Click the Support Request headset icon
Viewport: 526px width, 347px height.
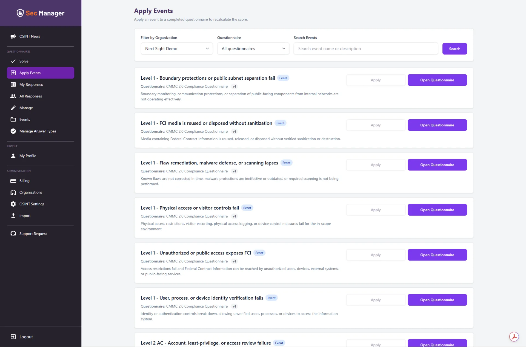[13, 233]
